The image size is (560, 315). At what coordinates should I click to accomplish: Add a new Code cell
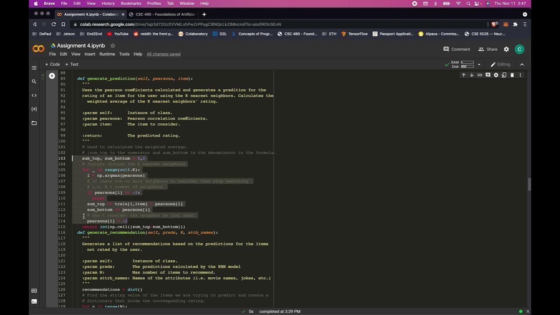[52, 64]
